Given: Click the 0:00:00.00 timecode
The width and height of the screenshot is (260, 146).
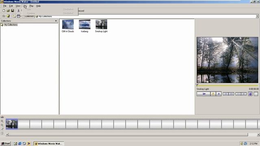Looking at the screenshot, I should (253, 89).
